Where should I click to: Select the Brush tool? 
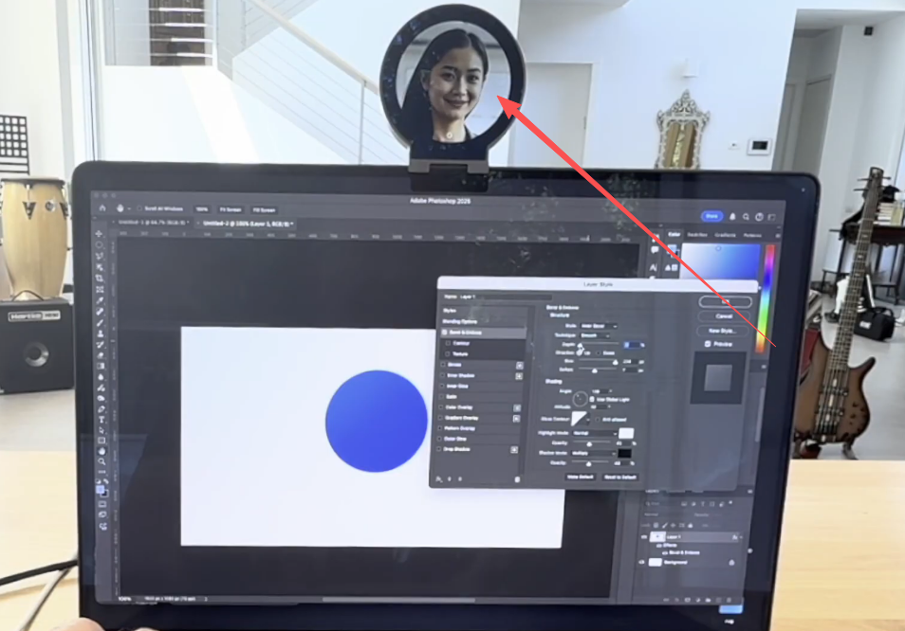click(101, 322)
